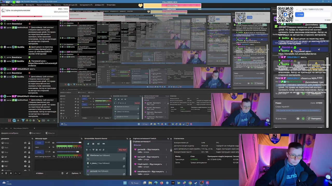Screen dimensions: 332x186
Task: Click Streamlabs alerts shield icon
Action: [x=87, y=150]
